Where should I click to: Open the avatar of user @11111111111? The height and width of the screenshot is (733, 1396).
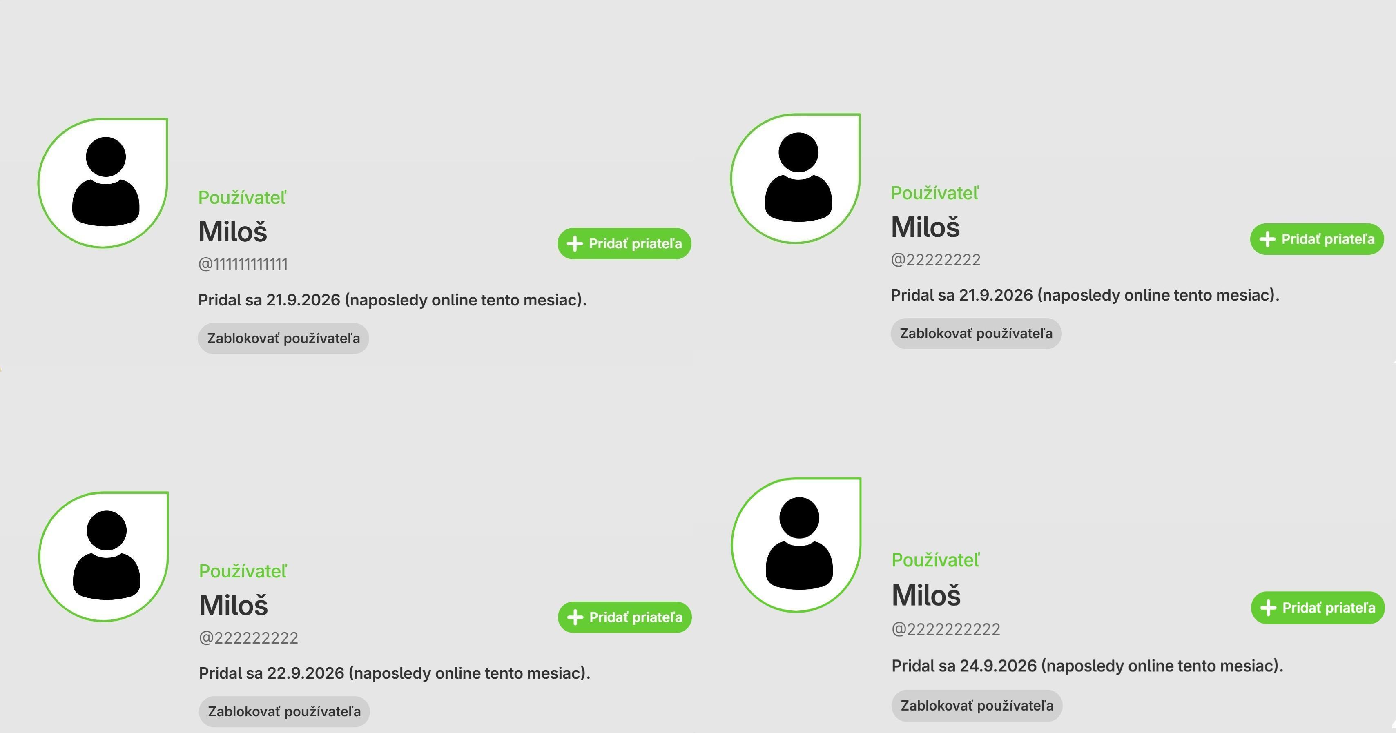103,183
